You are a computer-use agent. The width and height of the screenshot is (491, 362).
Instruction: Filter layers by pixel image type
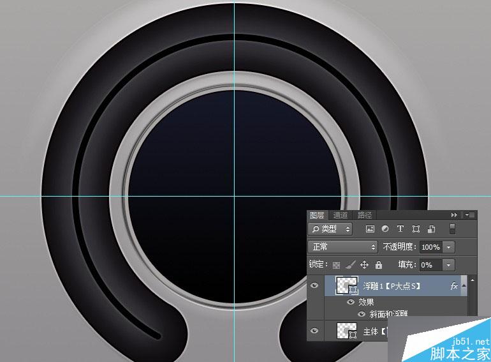pyautogui.click(x=370, y=229)
